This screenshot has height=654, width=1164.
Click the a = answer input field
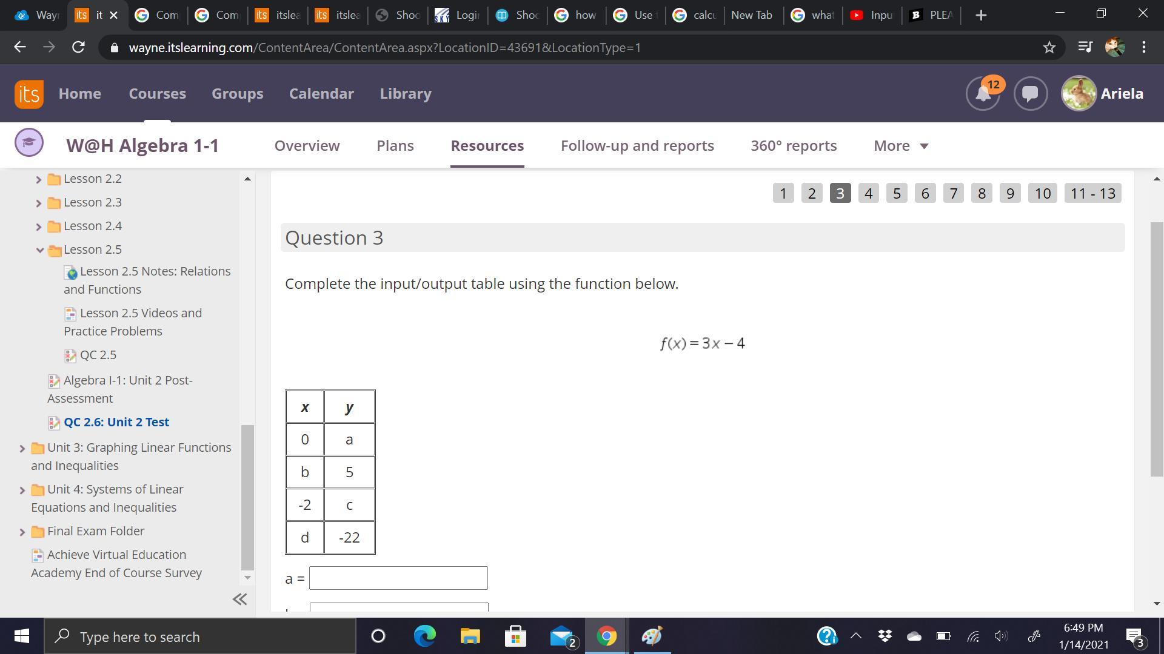[x=398, y=578]
